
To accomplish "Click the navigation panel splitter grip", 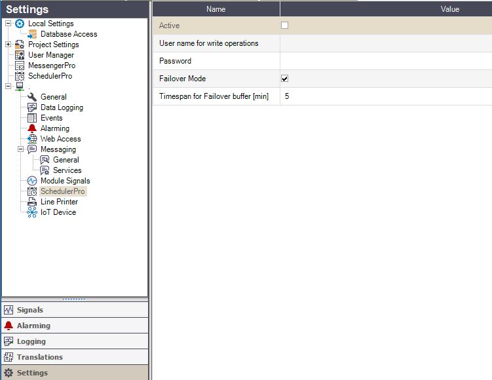I will 74,299.
